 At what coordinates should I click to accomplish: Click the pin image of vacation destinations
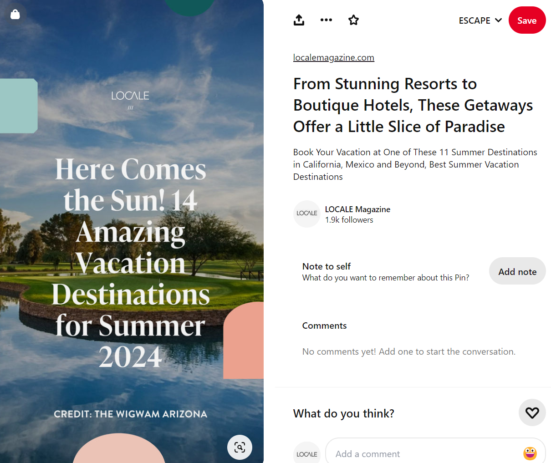click(132, 231)
